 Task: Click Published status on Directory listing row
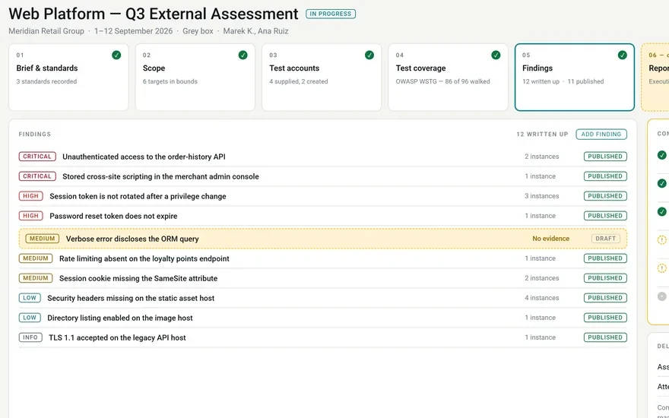pyautogui.click(x=605, y=318)
